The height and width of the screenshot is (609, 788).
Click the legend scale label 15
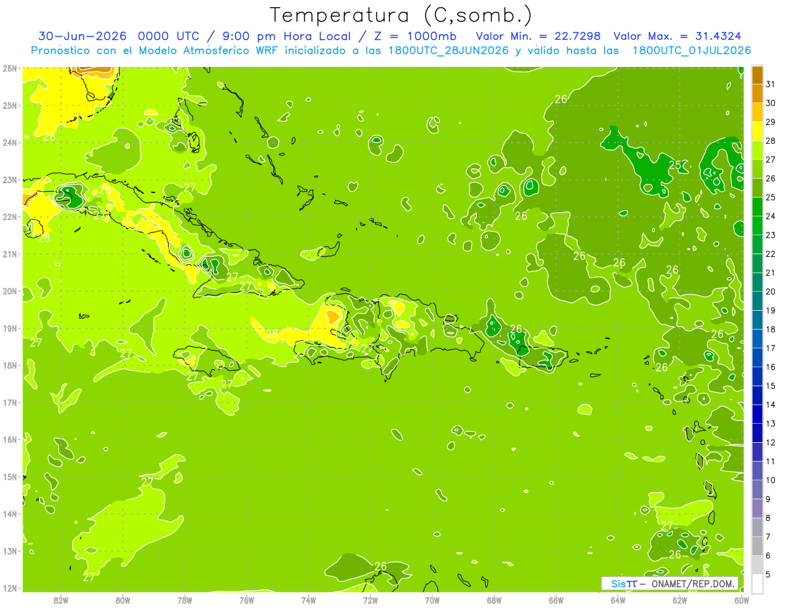click(770, 386)
